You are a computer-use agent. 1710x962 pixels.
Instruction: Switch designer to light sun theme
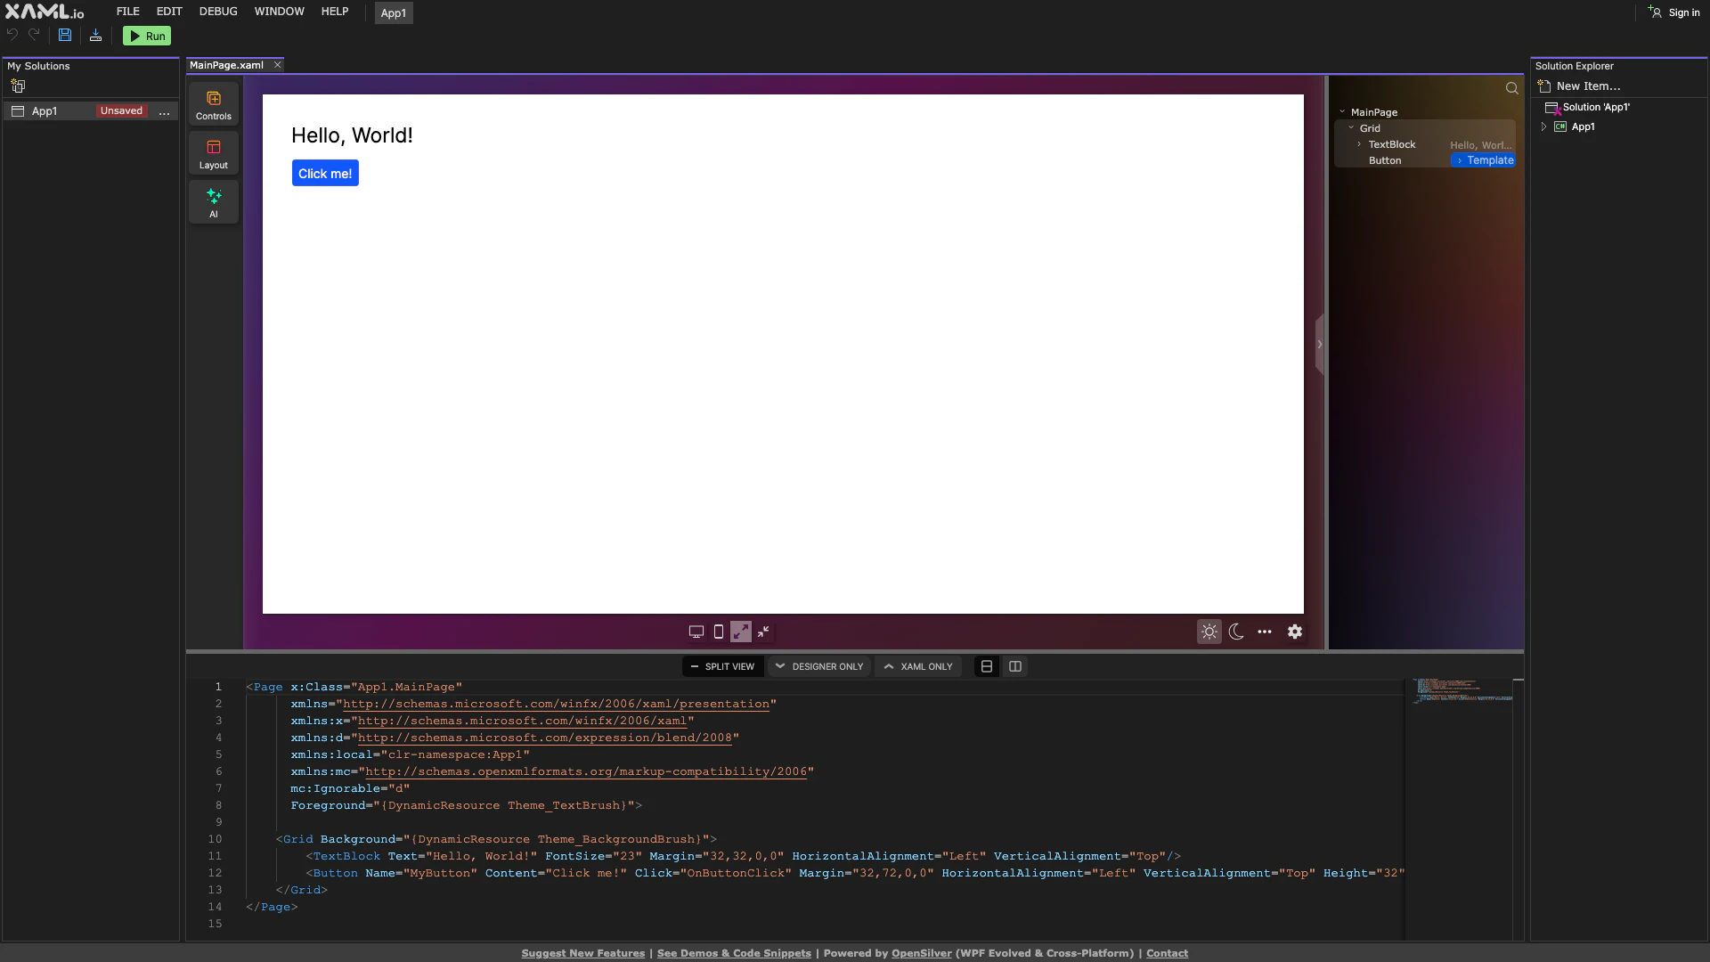pos(1209,632)
